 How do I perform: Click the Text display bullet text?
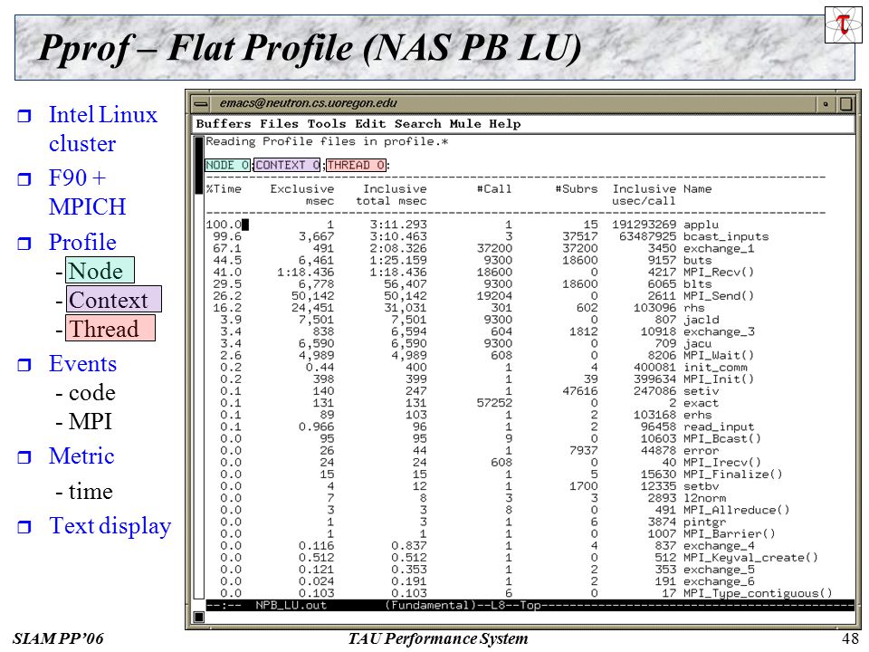point(110,526)
